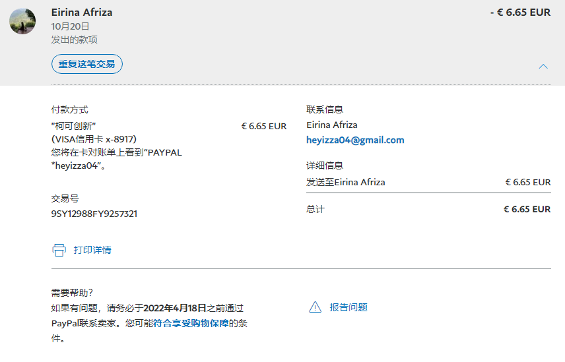Click the 发送至Eirina Afriza detail line
This screenshot has width=565, height=362.
pyautogui.click(x=345, y=182)
